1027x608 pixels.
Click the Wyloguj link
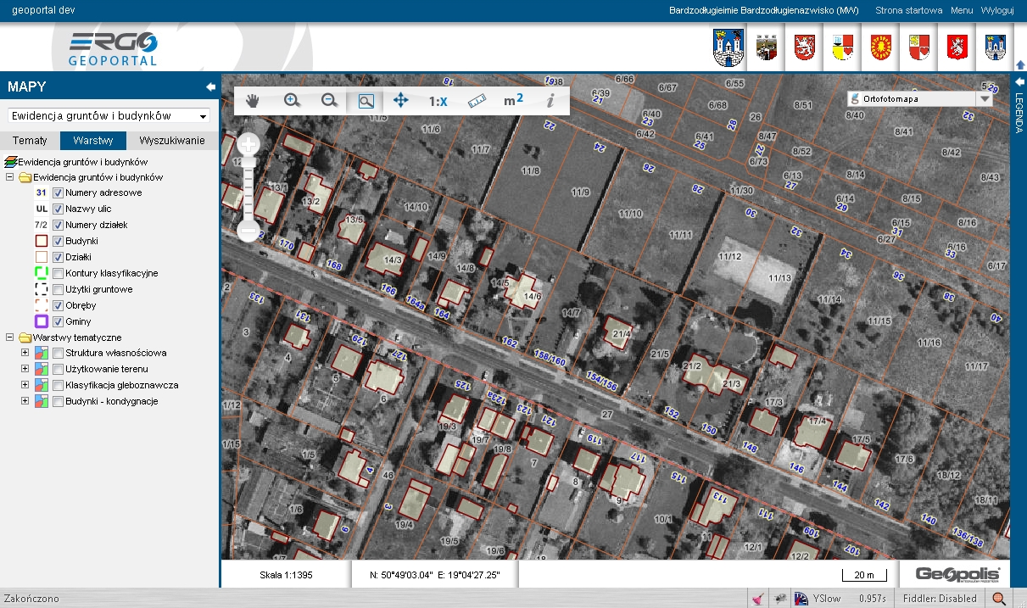pyautogui.click(x=997, y=11)
